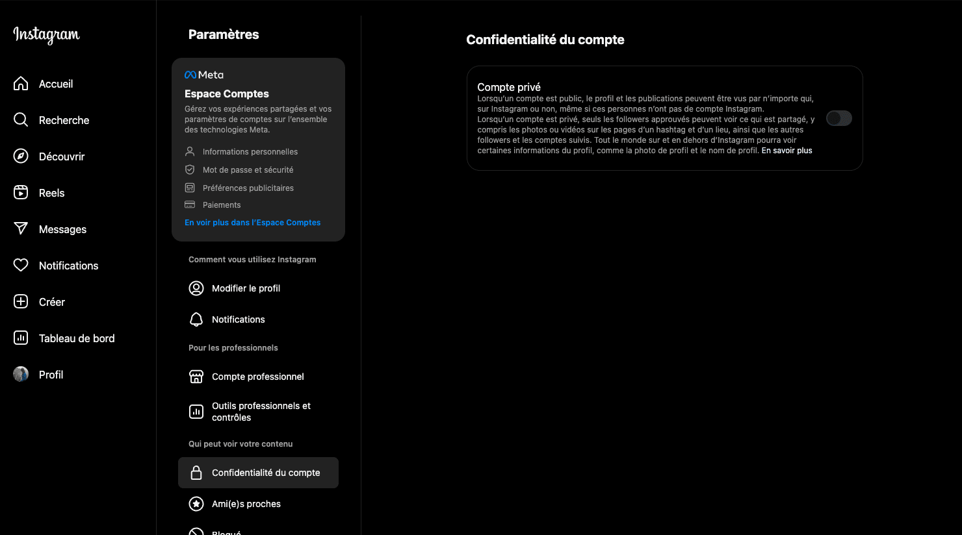This screenshot has width=962, height=535.
Task: Open Préférences publicitaires link
Action: (248, 188)
